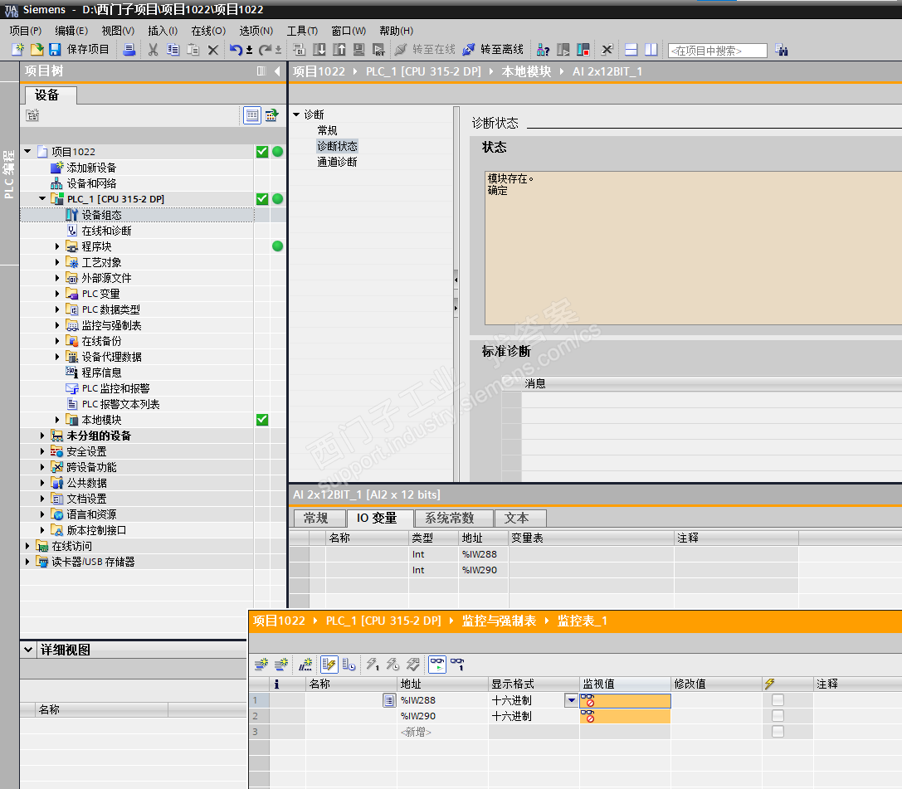The image size is (902, 789).
Task: Collapse the 详细视图 panel
Action: pos(27,650)
